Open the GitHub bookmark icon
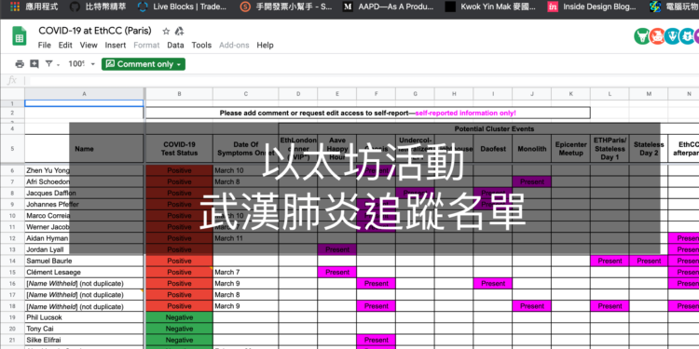This screenshot has height=349, width=699. tap(75, 7)
